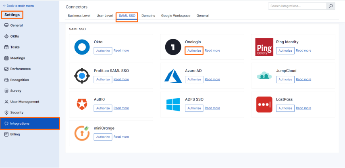Switch to the Business Level tab

click(79, 16)
